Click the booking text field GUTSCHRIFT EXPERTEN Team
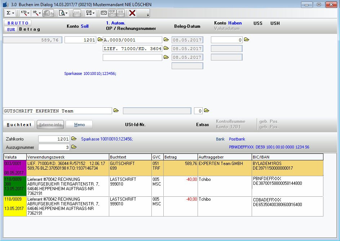Viewport: 340px width, 241px height. click(x=57, y=111)
